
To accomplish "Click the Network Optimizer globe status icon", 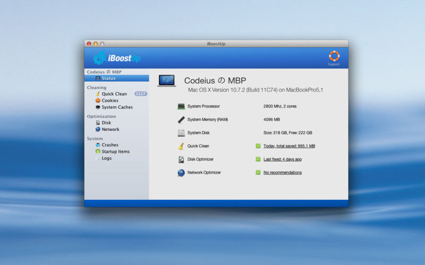I will point(181,173).
